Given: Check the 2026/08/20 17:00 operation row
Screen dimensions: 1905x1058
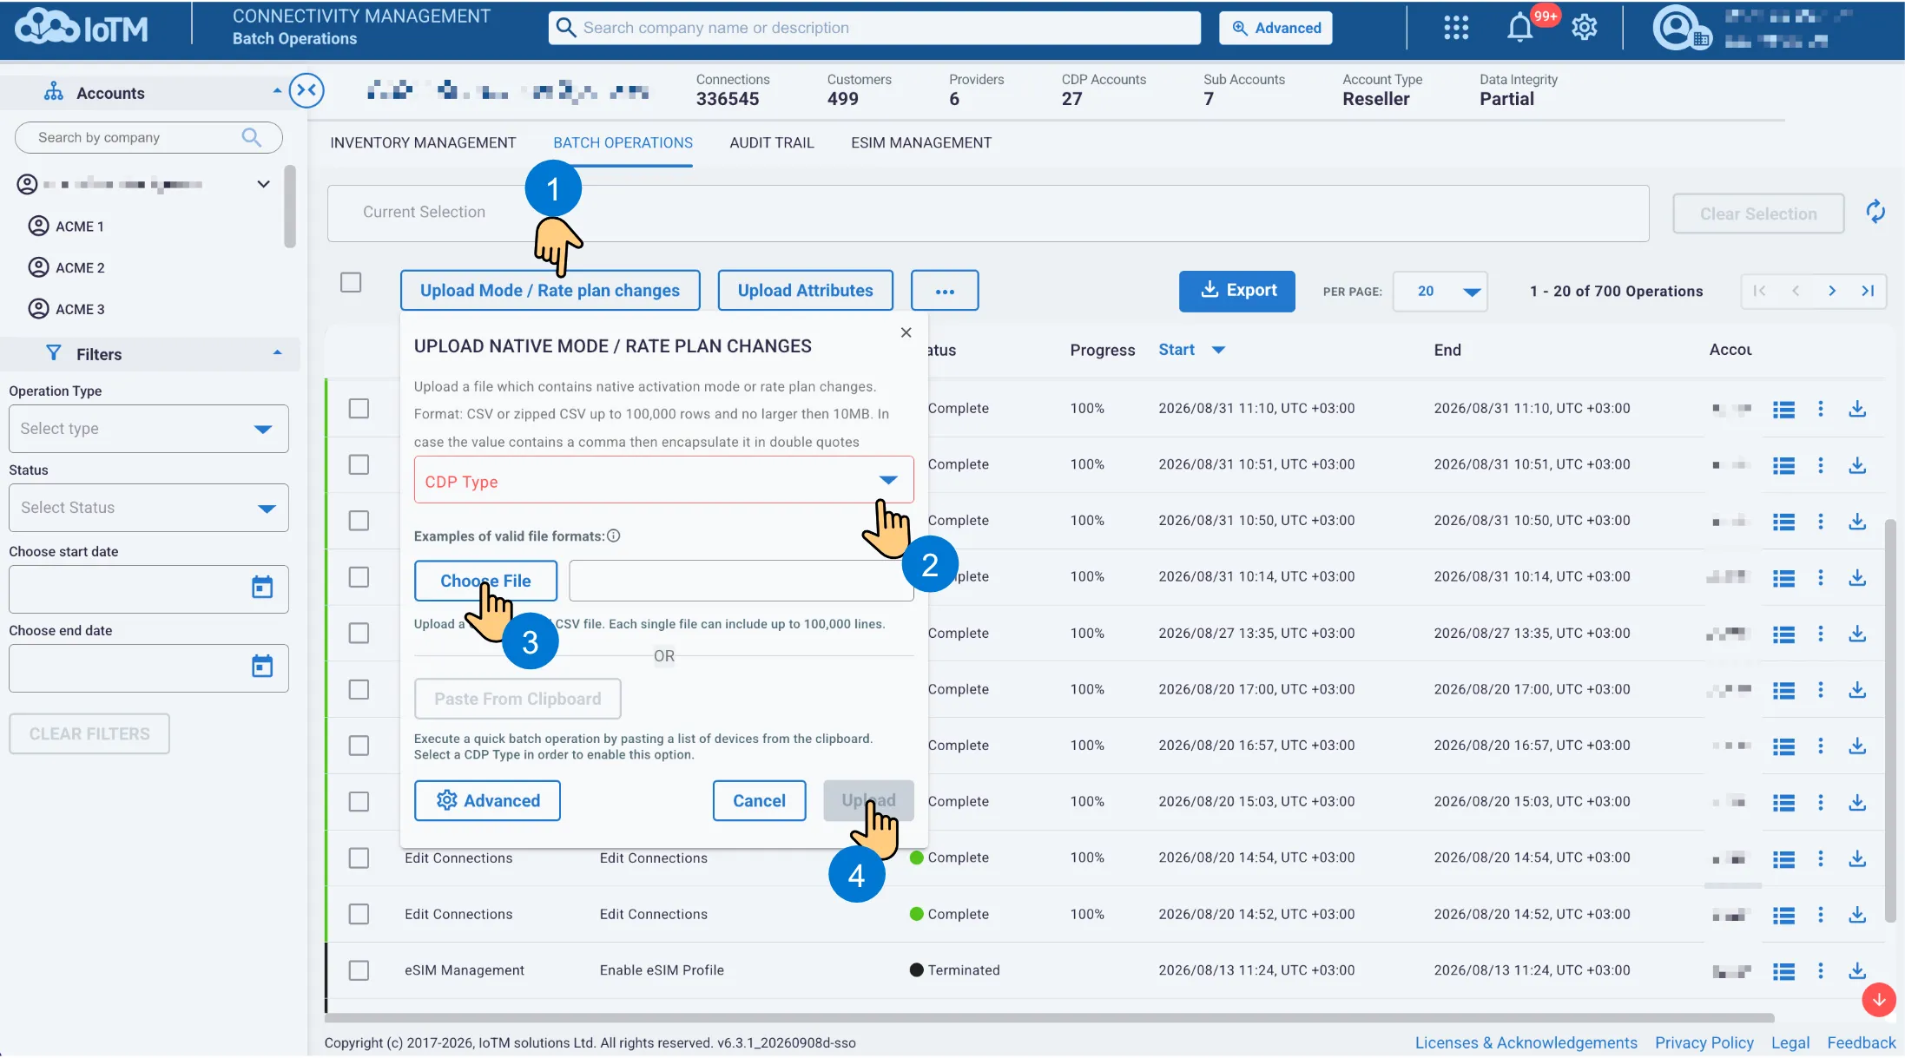Looking at the screenshot, I should coord(359,689).
